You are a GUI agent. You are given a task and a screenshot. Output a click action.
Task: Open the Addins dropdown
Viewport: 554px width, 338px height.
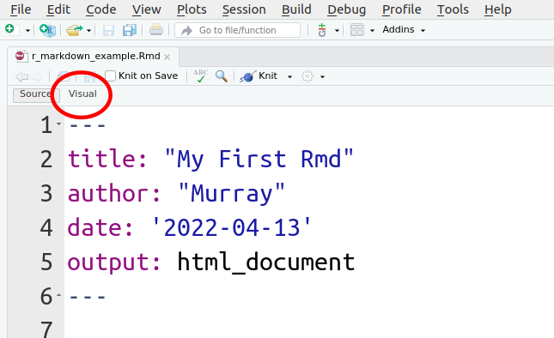[404, 30]
